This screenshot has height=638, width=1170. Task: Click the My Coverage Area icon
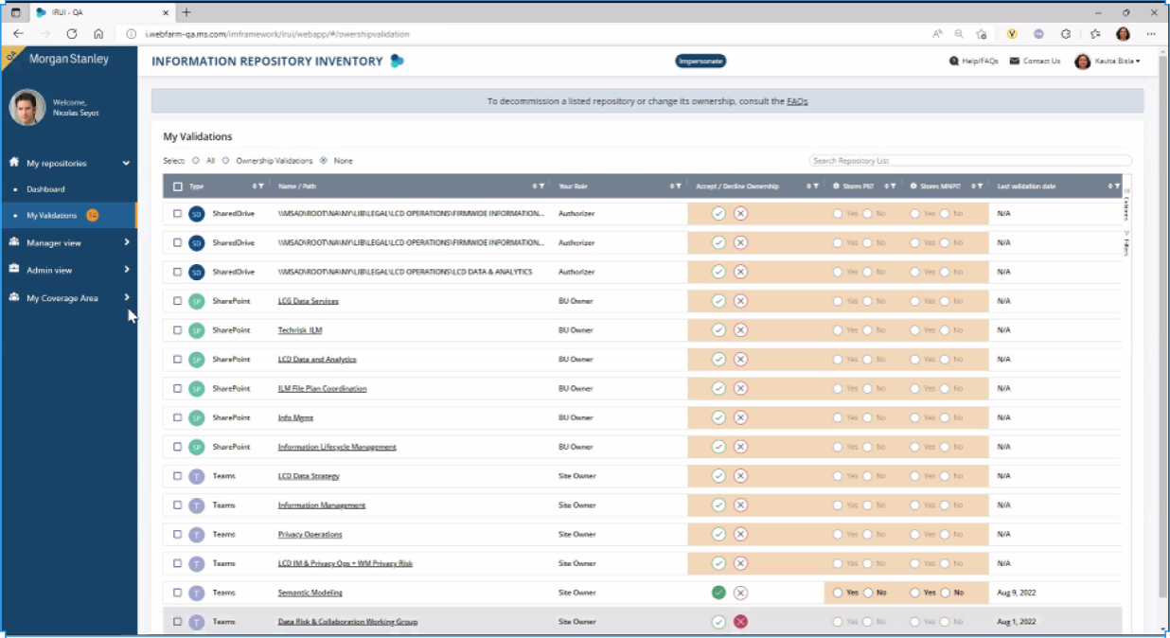(14, 297)
